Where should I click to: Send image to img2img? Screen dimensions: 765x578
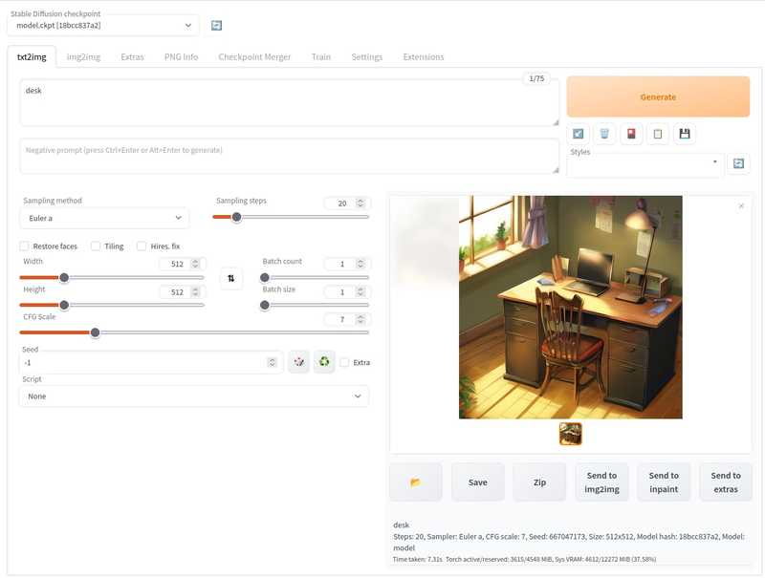pyautogui.click(x=601, y=482)
